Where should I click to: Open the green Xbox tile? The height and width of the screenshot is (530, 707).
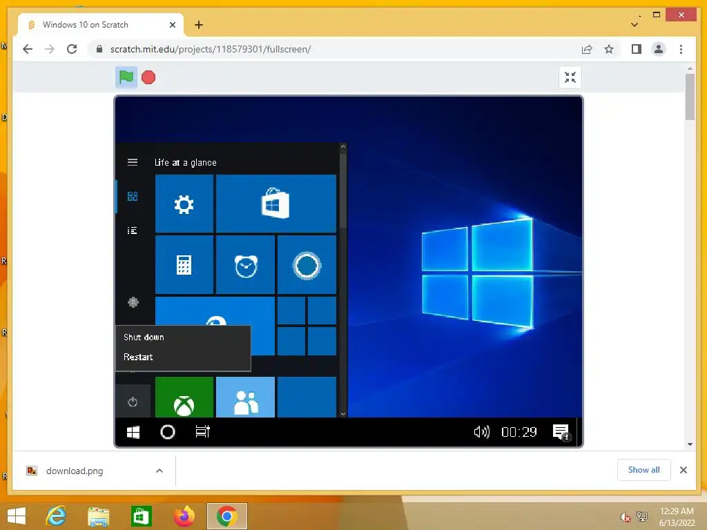coord(184,397)
